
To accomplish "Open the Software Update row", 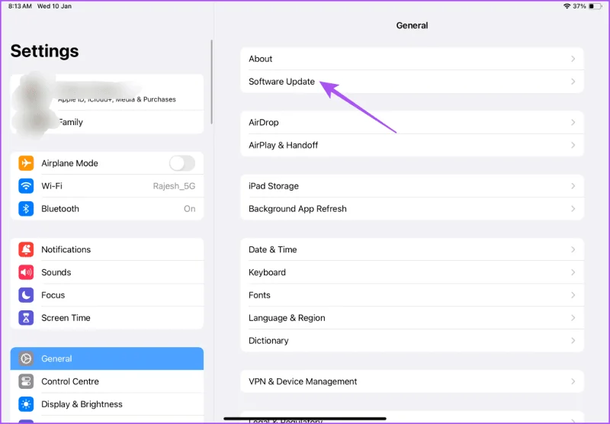I will pyautogui.click(x=412, y=82).
